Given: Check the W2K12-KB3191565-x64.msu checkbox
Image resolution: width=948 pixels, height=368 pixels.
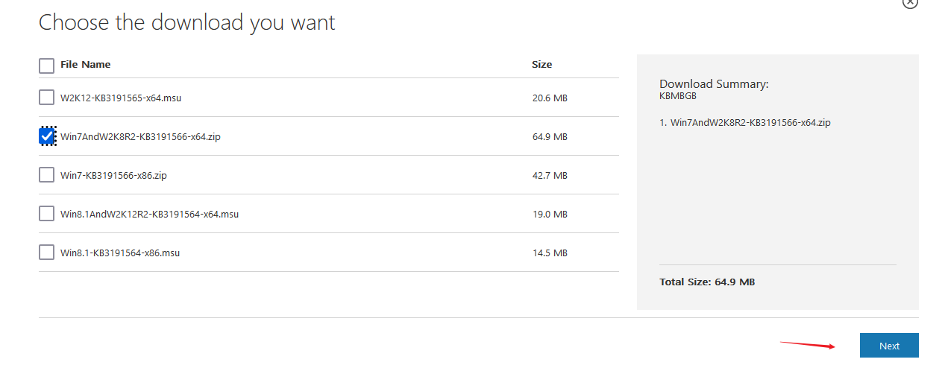Looking at the screenshot, I should pos(46,97).
